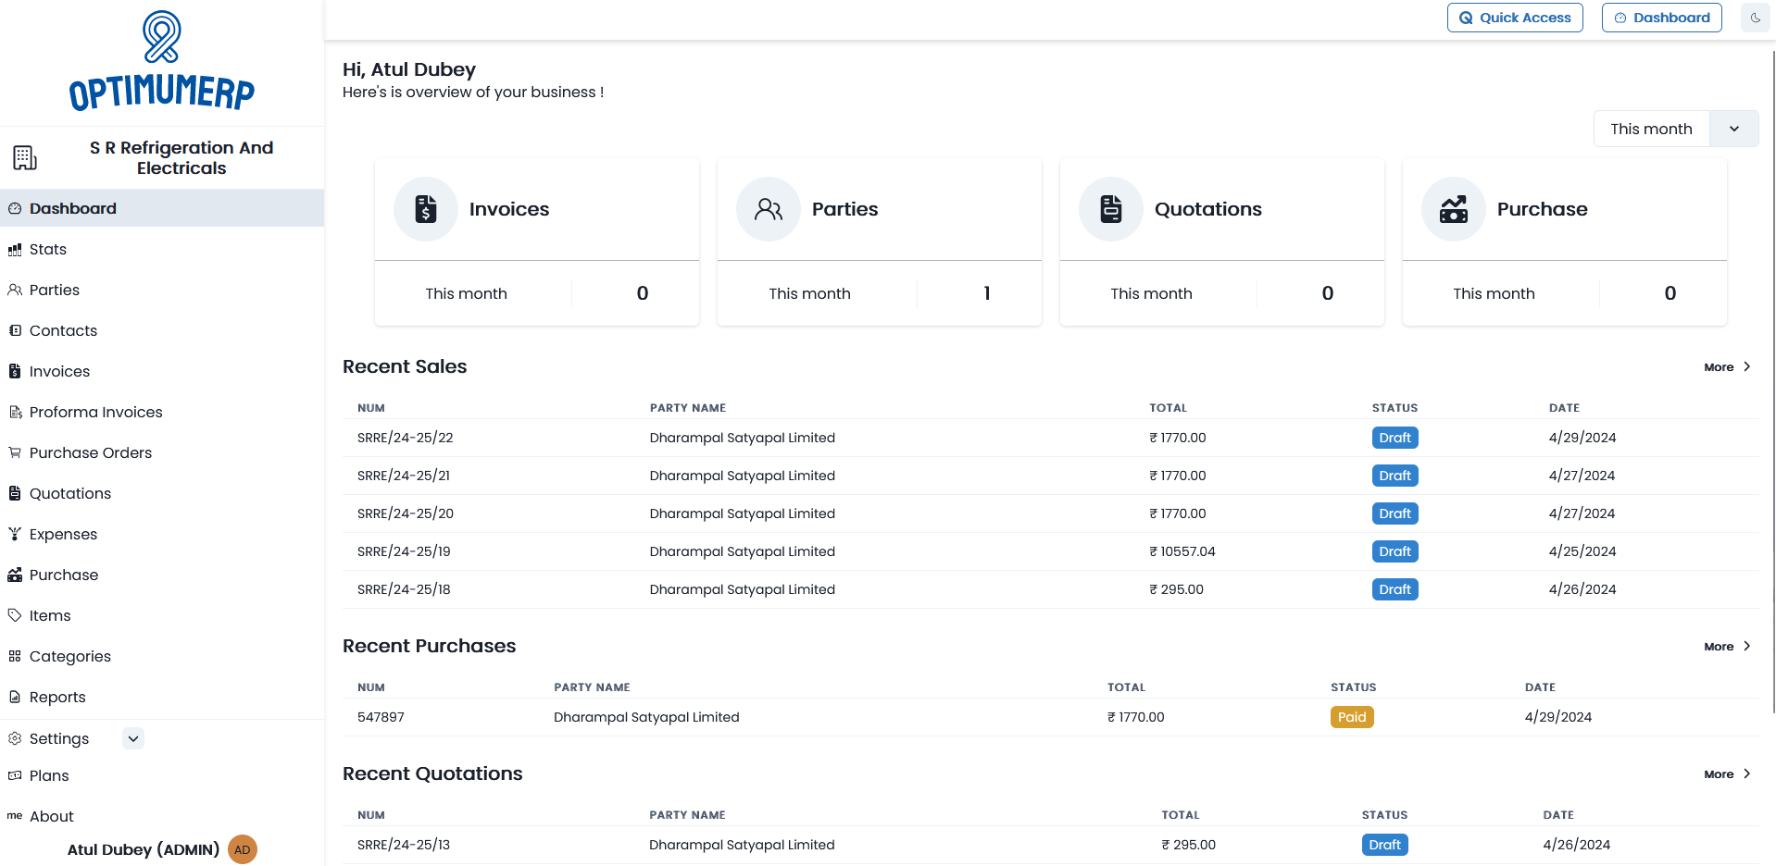The width and height of the screenshot is (1776, 866).
Task: Click the Purchase Orders cart icon
Action: (15, 452)
